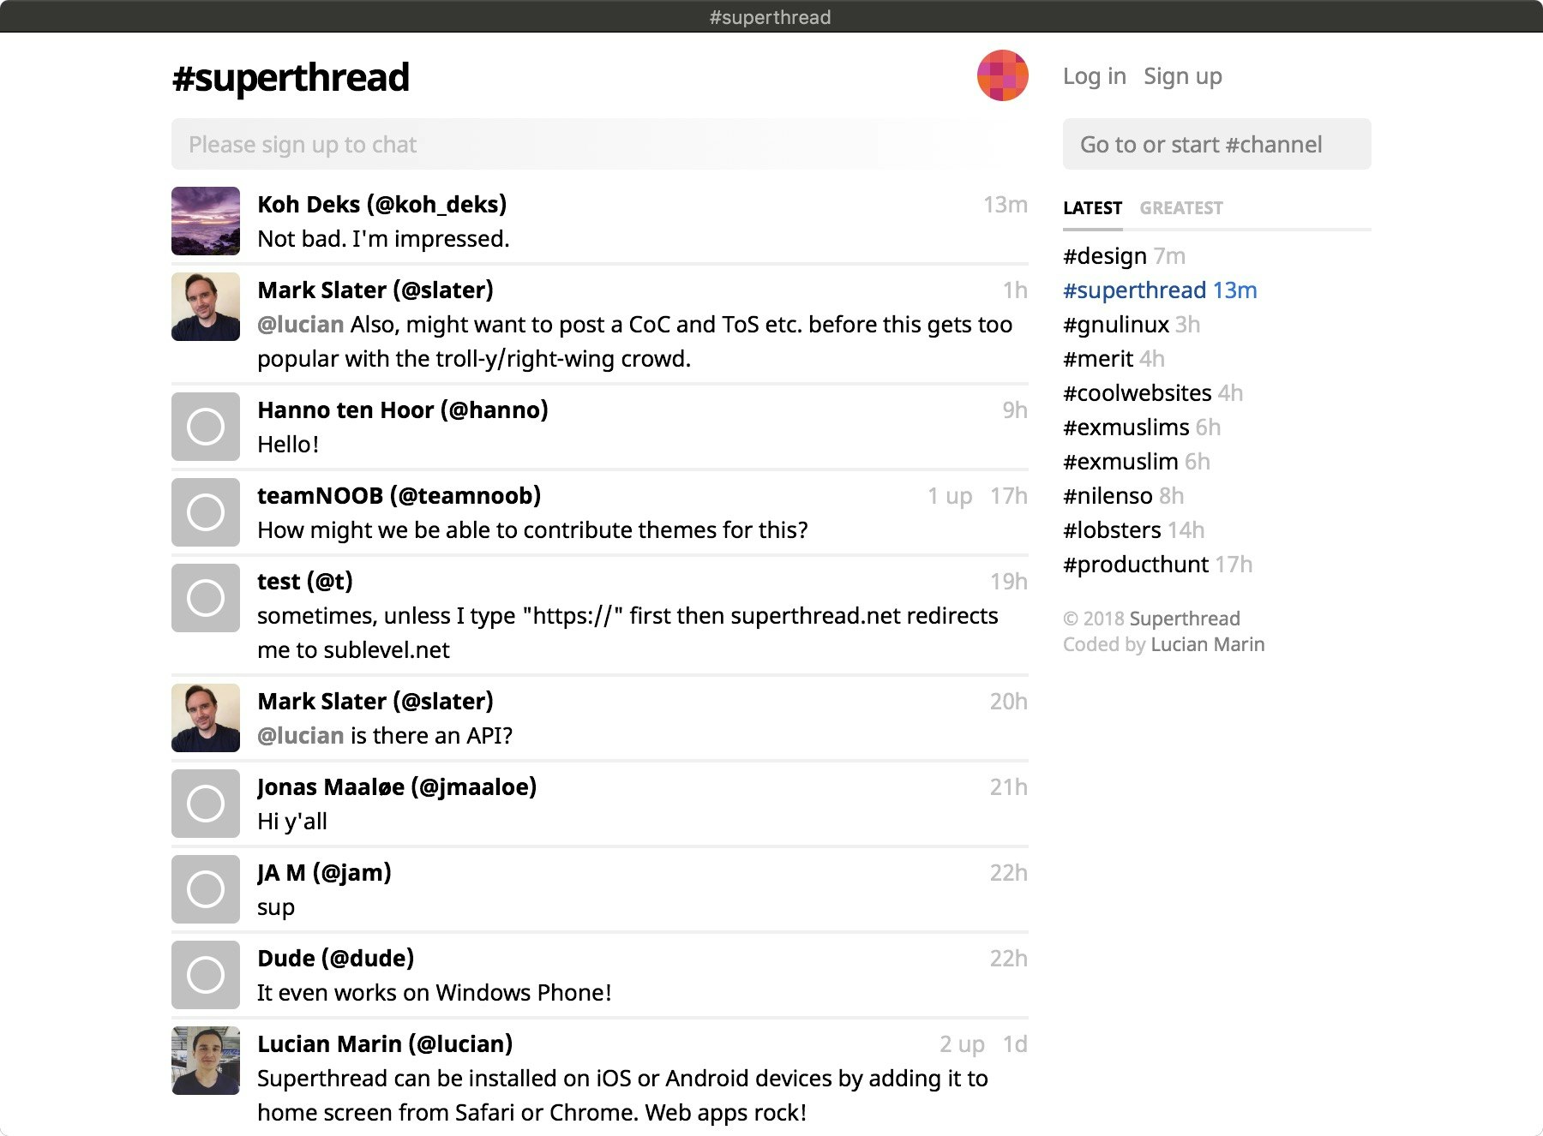
Task: Click Dude's placeholder avatar icon
Action: pyautogui.click(x=205, y=975)
